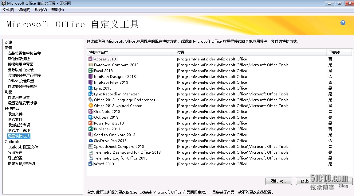354x196 pixels.
Task: Click the Spreadsheet Compare 2013 icon
Action: pos(91,146)
